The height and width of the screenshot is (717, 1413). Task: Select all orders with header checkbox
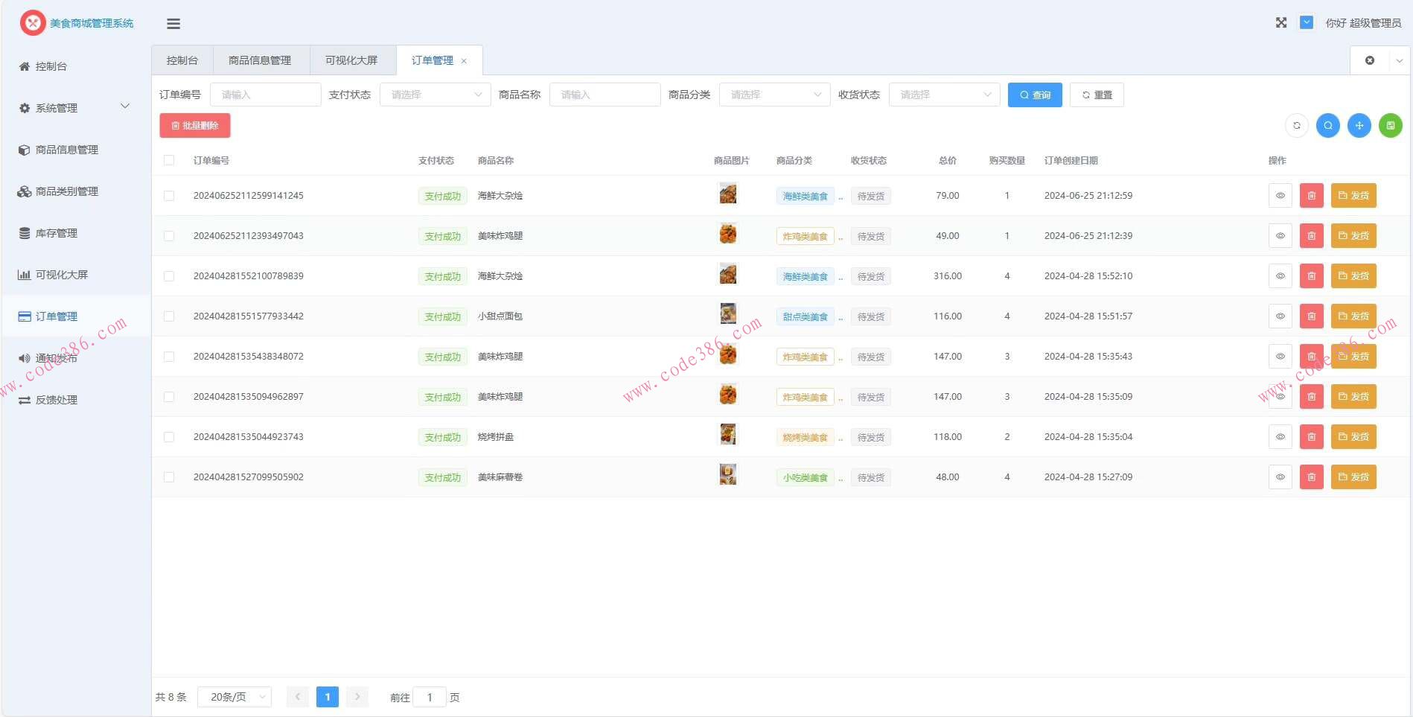tap(169, 161)
